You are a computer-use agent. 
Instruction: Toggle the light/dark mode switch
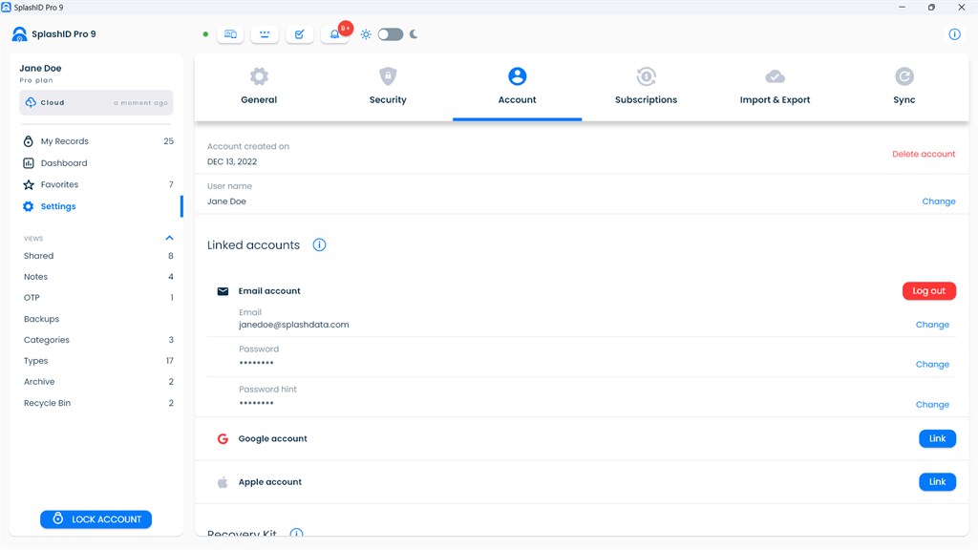coord(391,34)
